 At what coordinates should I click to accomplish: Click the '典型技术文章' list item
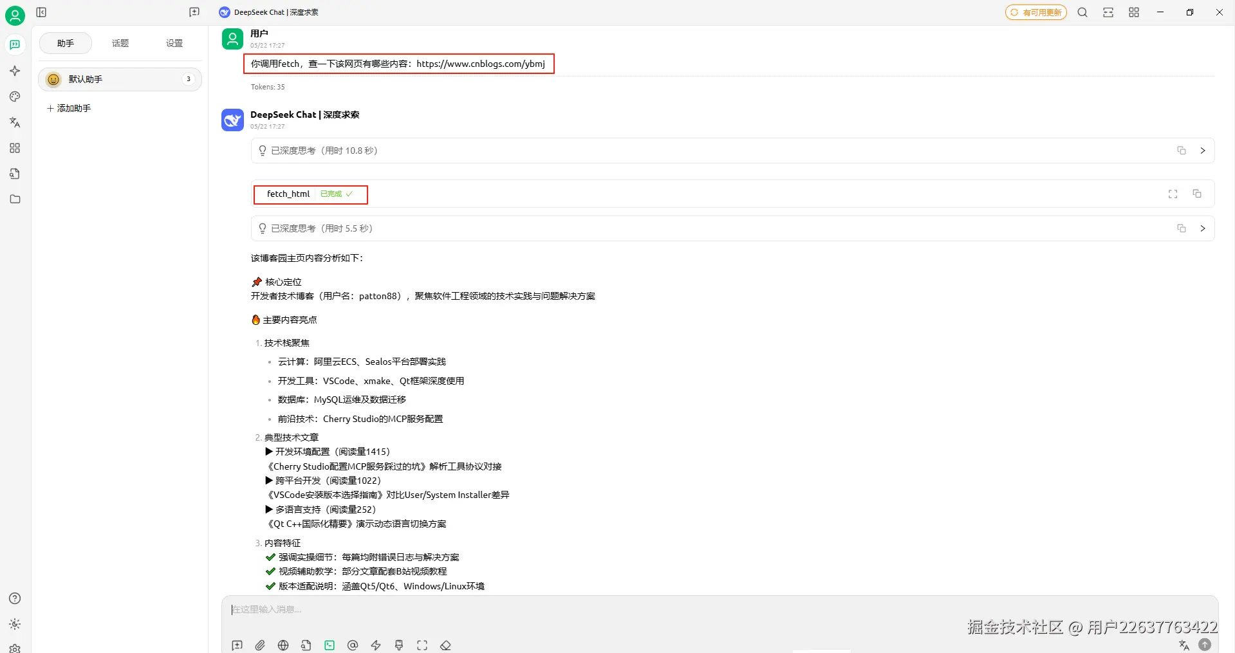tap(292, 437)
